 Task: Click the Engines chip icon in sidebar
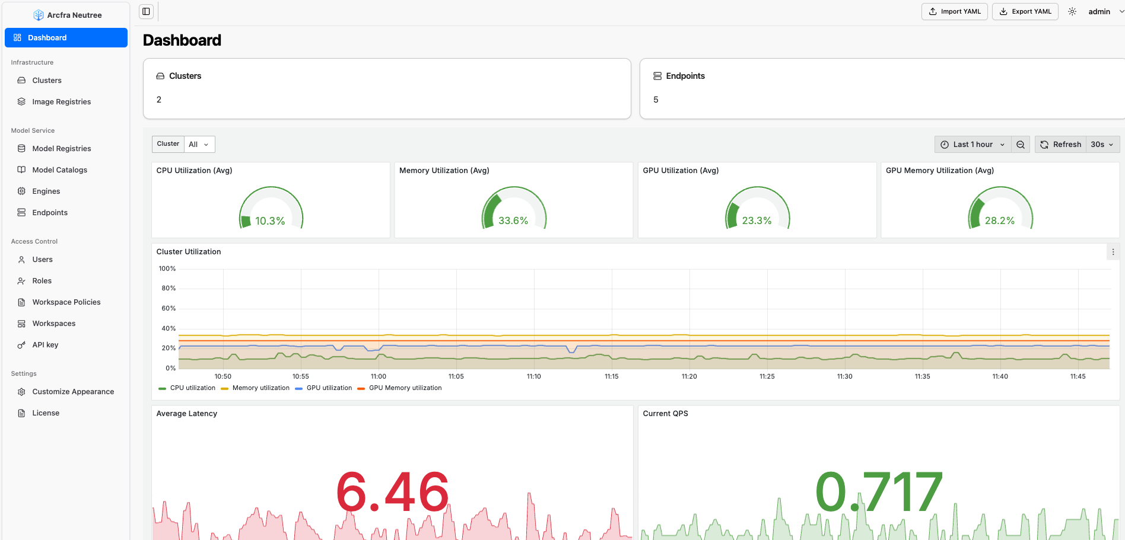click(x=21, y=191)
